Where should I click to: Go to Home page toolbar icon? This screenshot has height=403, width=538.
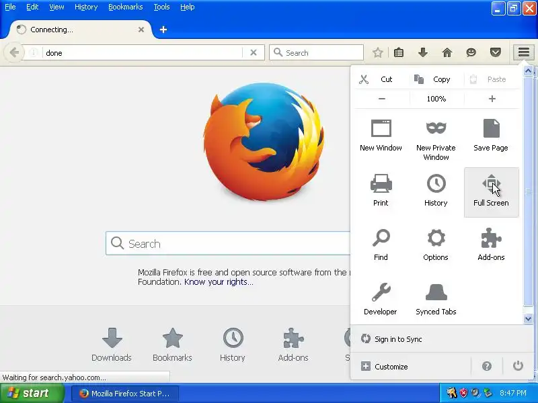point(447,52)
